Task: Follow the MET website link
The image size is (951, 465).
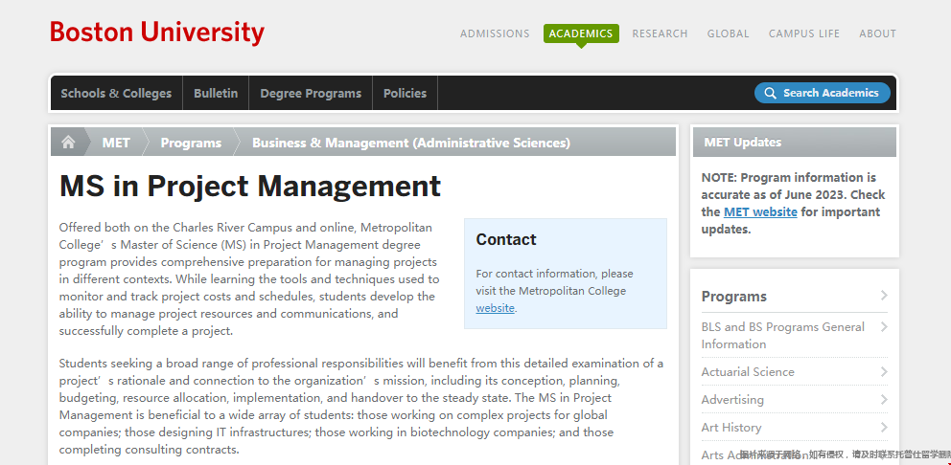Action: [760, 211]
